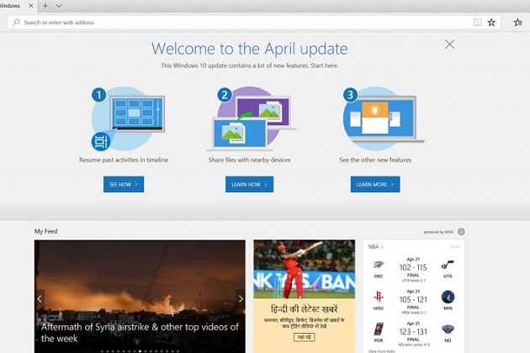
Task: Expand the NBA scores section link
Action: tap(375, 247)
